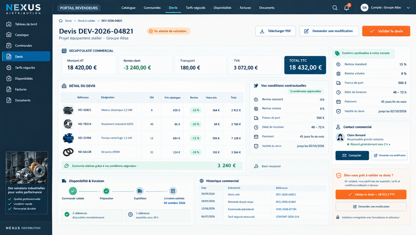The height and width of the screenshot is (235, 416).
Task: Click Valider le devis — 18 432 € TTC
Action: tap(371, 194)
